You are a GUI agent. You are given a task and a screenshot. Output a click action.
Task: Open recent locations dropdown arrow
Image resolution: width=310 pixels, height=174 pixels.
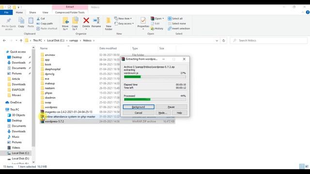coord(16,41)
